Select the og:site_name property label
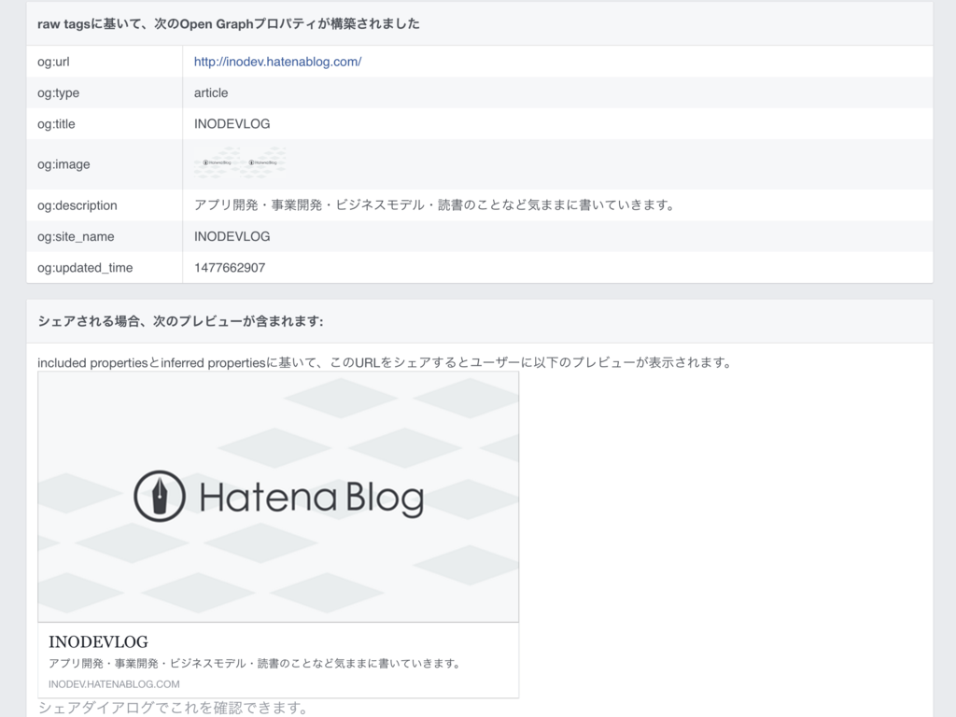This screenshot has width=956, height=717. point(76,236)
